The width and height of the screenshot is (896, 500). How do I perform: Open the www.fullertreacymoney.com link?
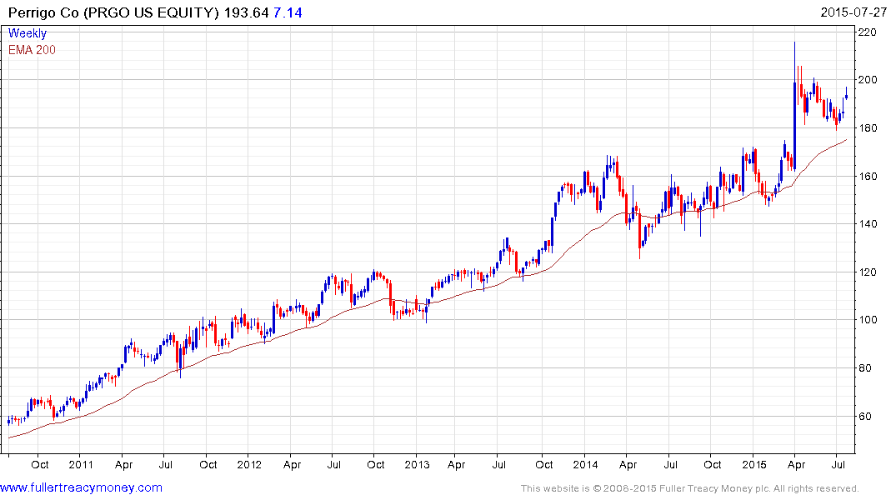point(81,488)
